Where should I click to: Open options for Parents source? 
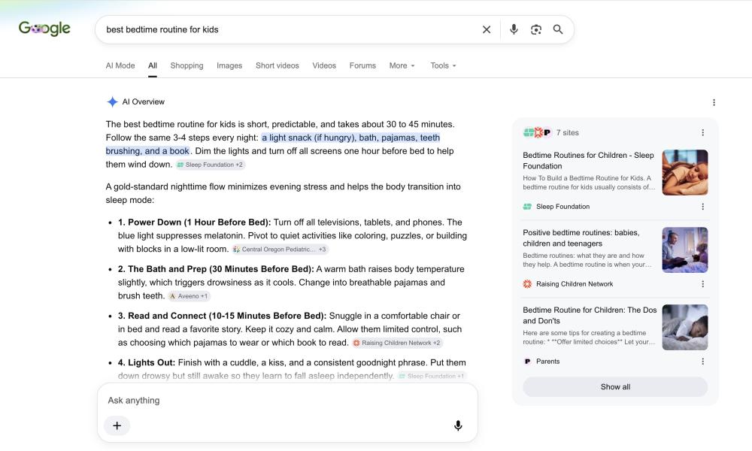tap(702, 362)
